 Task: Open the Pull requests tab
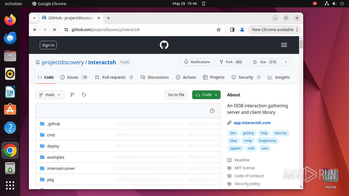click(114, 77)
